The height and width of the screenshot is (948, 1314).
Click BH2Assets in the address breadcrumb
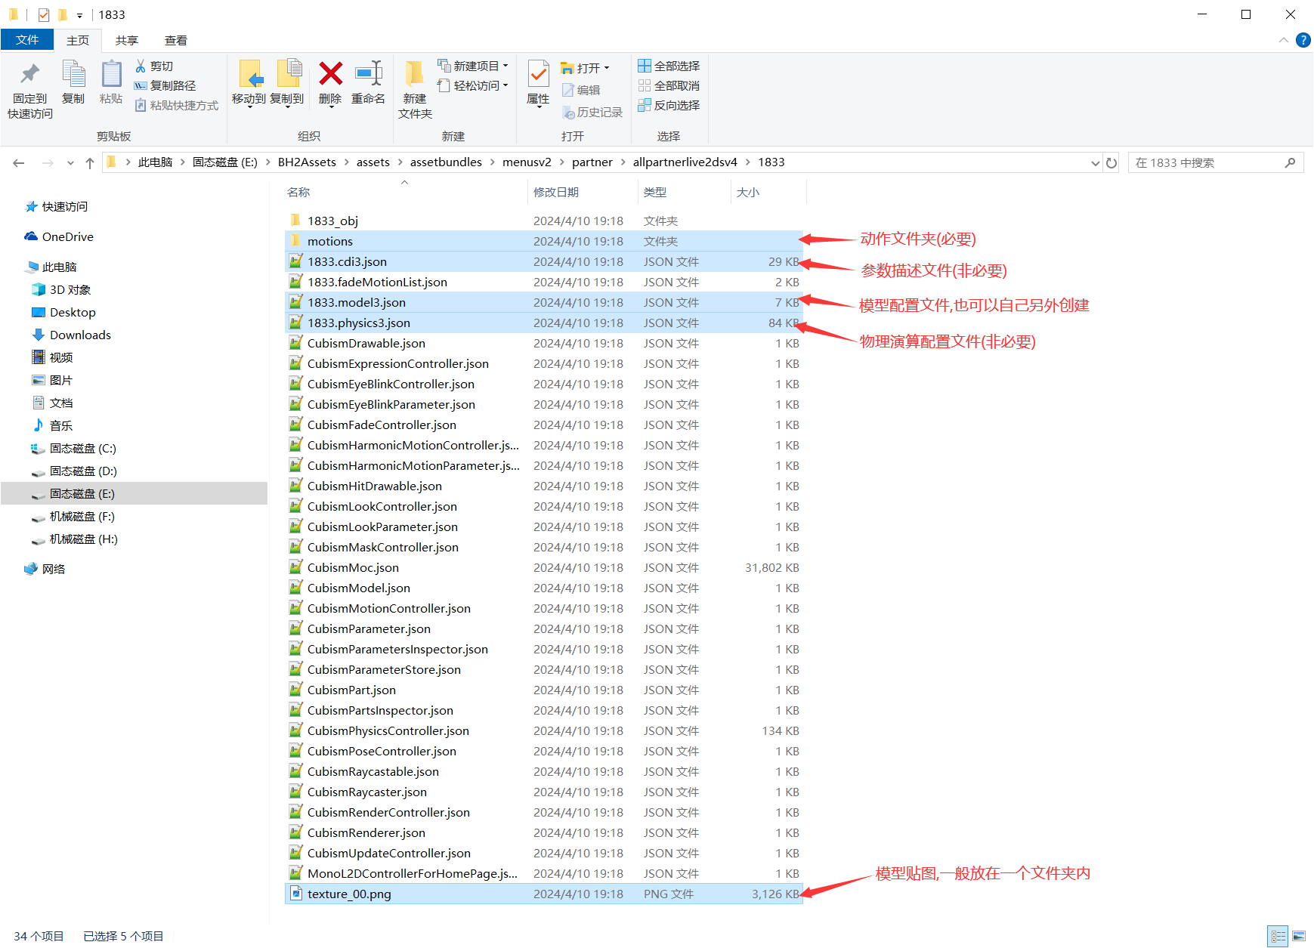click(x=307, y=162)
